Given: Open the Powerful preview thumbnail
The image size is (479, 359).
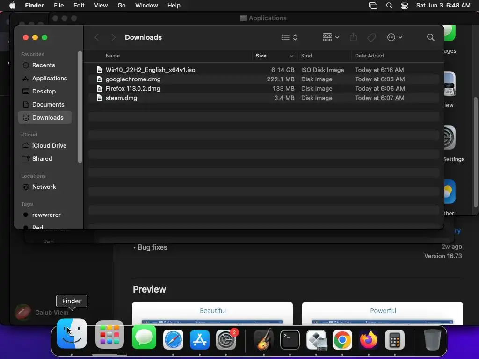Looking at the screenshot, I should click(x=383, y=314).
